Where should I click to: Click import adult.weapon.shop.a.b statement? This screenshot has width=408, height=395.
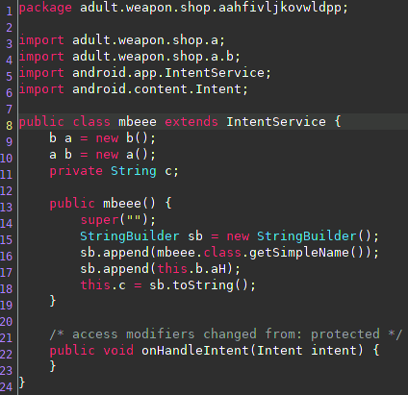[x=129, y=57]
